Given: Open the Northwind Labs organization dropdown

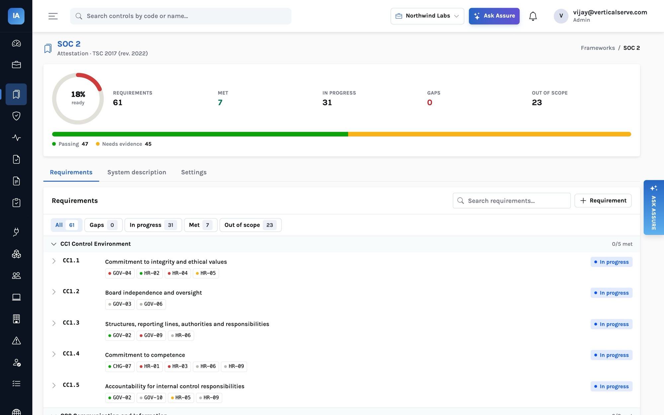Looking at the screenshot, I should pyautogui.click(x=427, y=16).
